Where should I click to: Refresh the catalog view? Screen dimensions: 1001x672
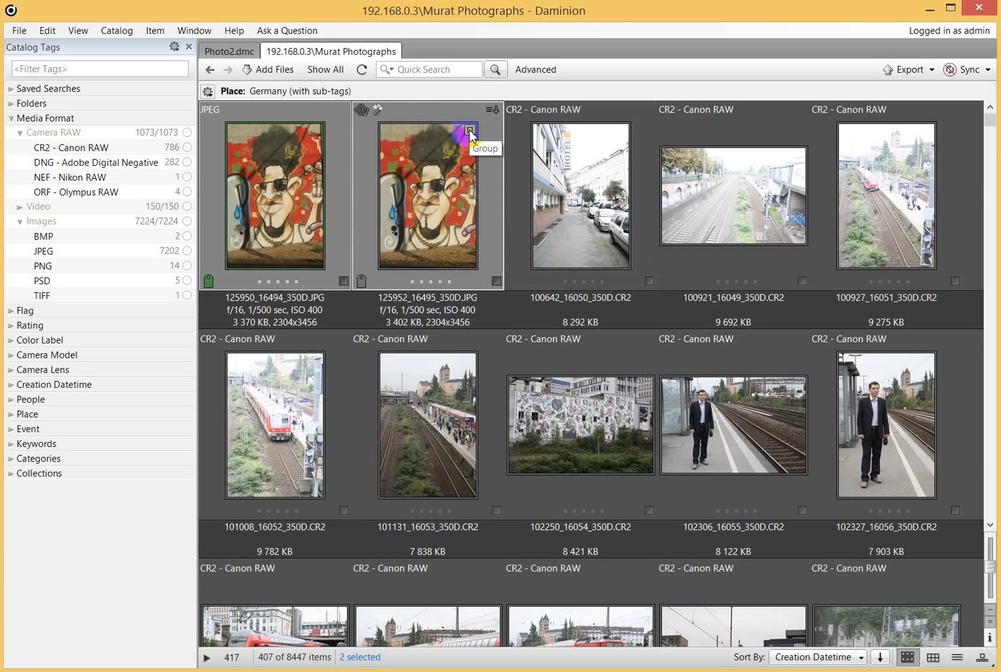[x=362, y=70]
